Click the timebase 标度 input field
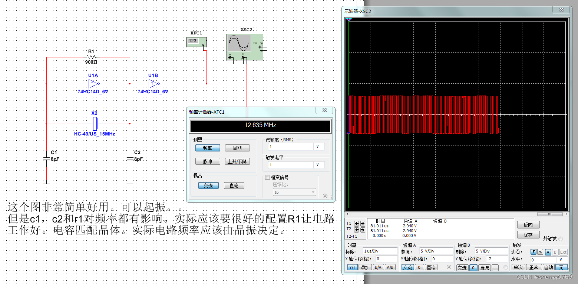578x284 pixels. pos(379,251)
